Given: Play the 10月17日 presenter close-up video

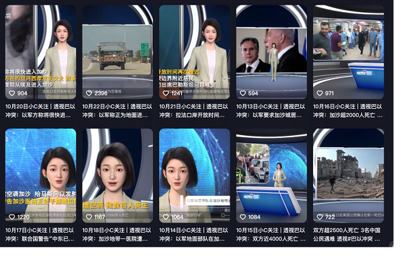Looking at the screenshot, I should coord(40,176).
